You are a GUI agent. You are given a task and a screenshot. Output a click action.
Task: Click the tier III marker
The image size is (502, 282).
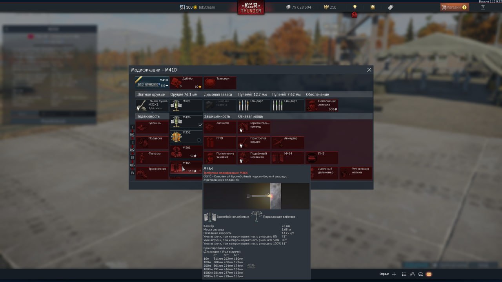(133, 158)
